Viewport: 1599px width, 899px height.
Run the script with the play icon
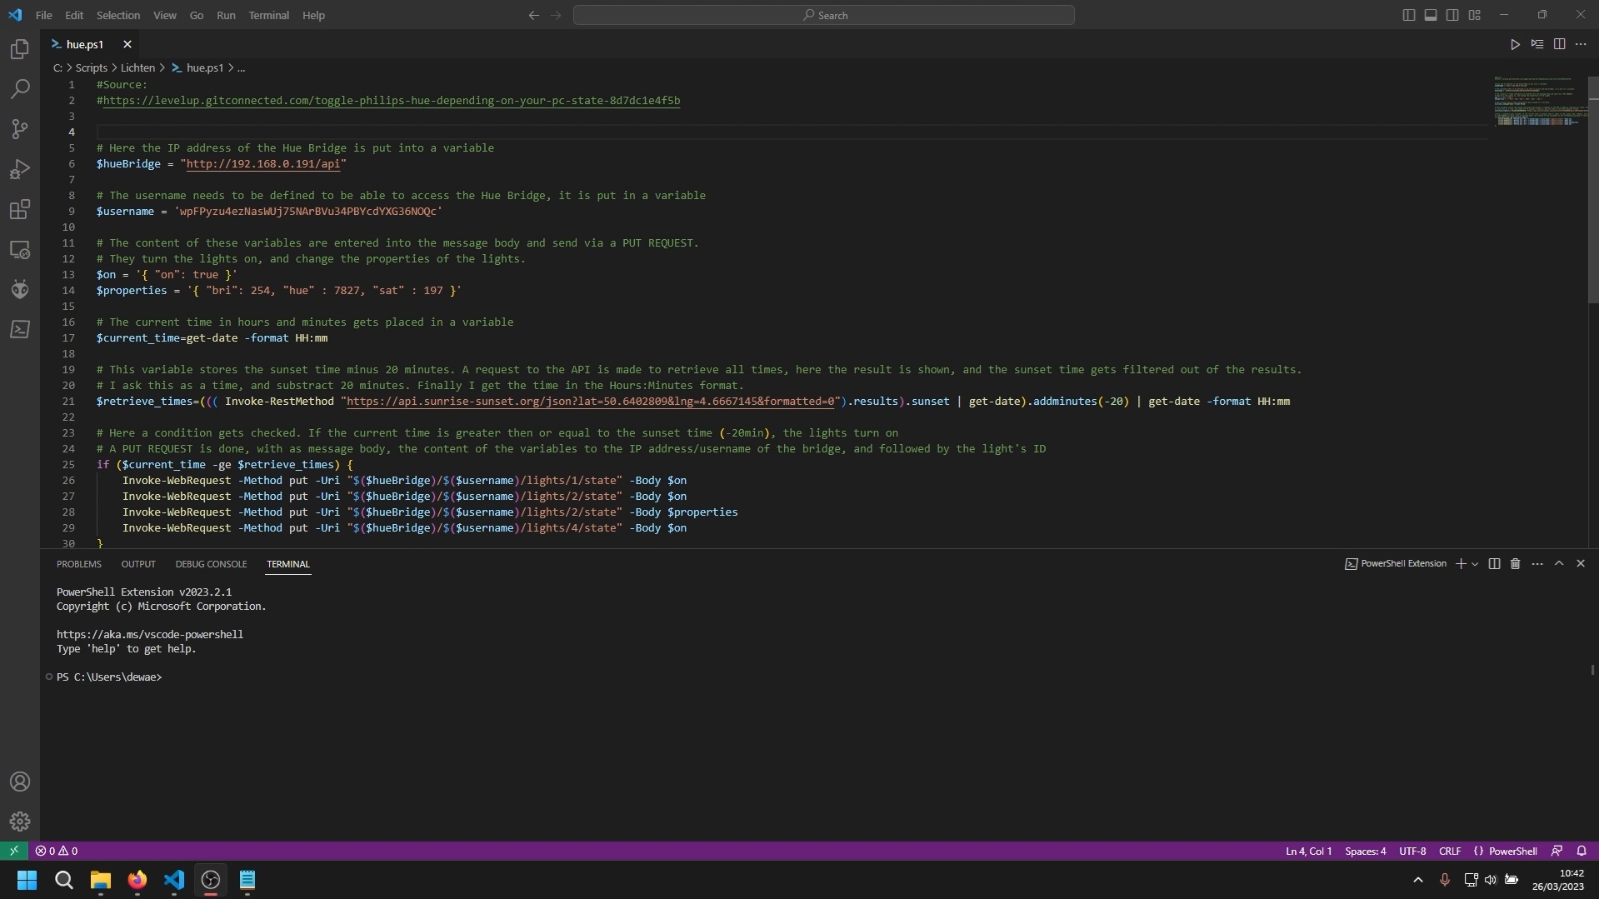(x=1515, y=44)
